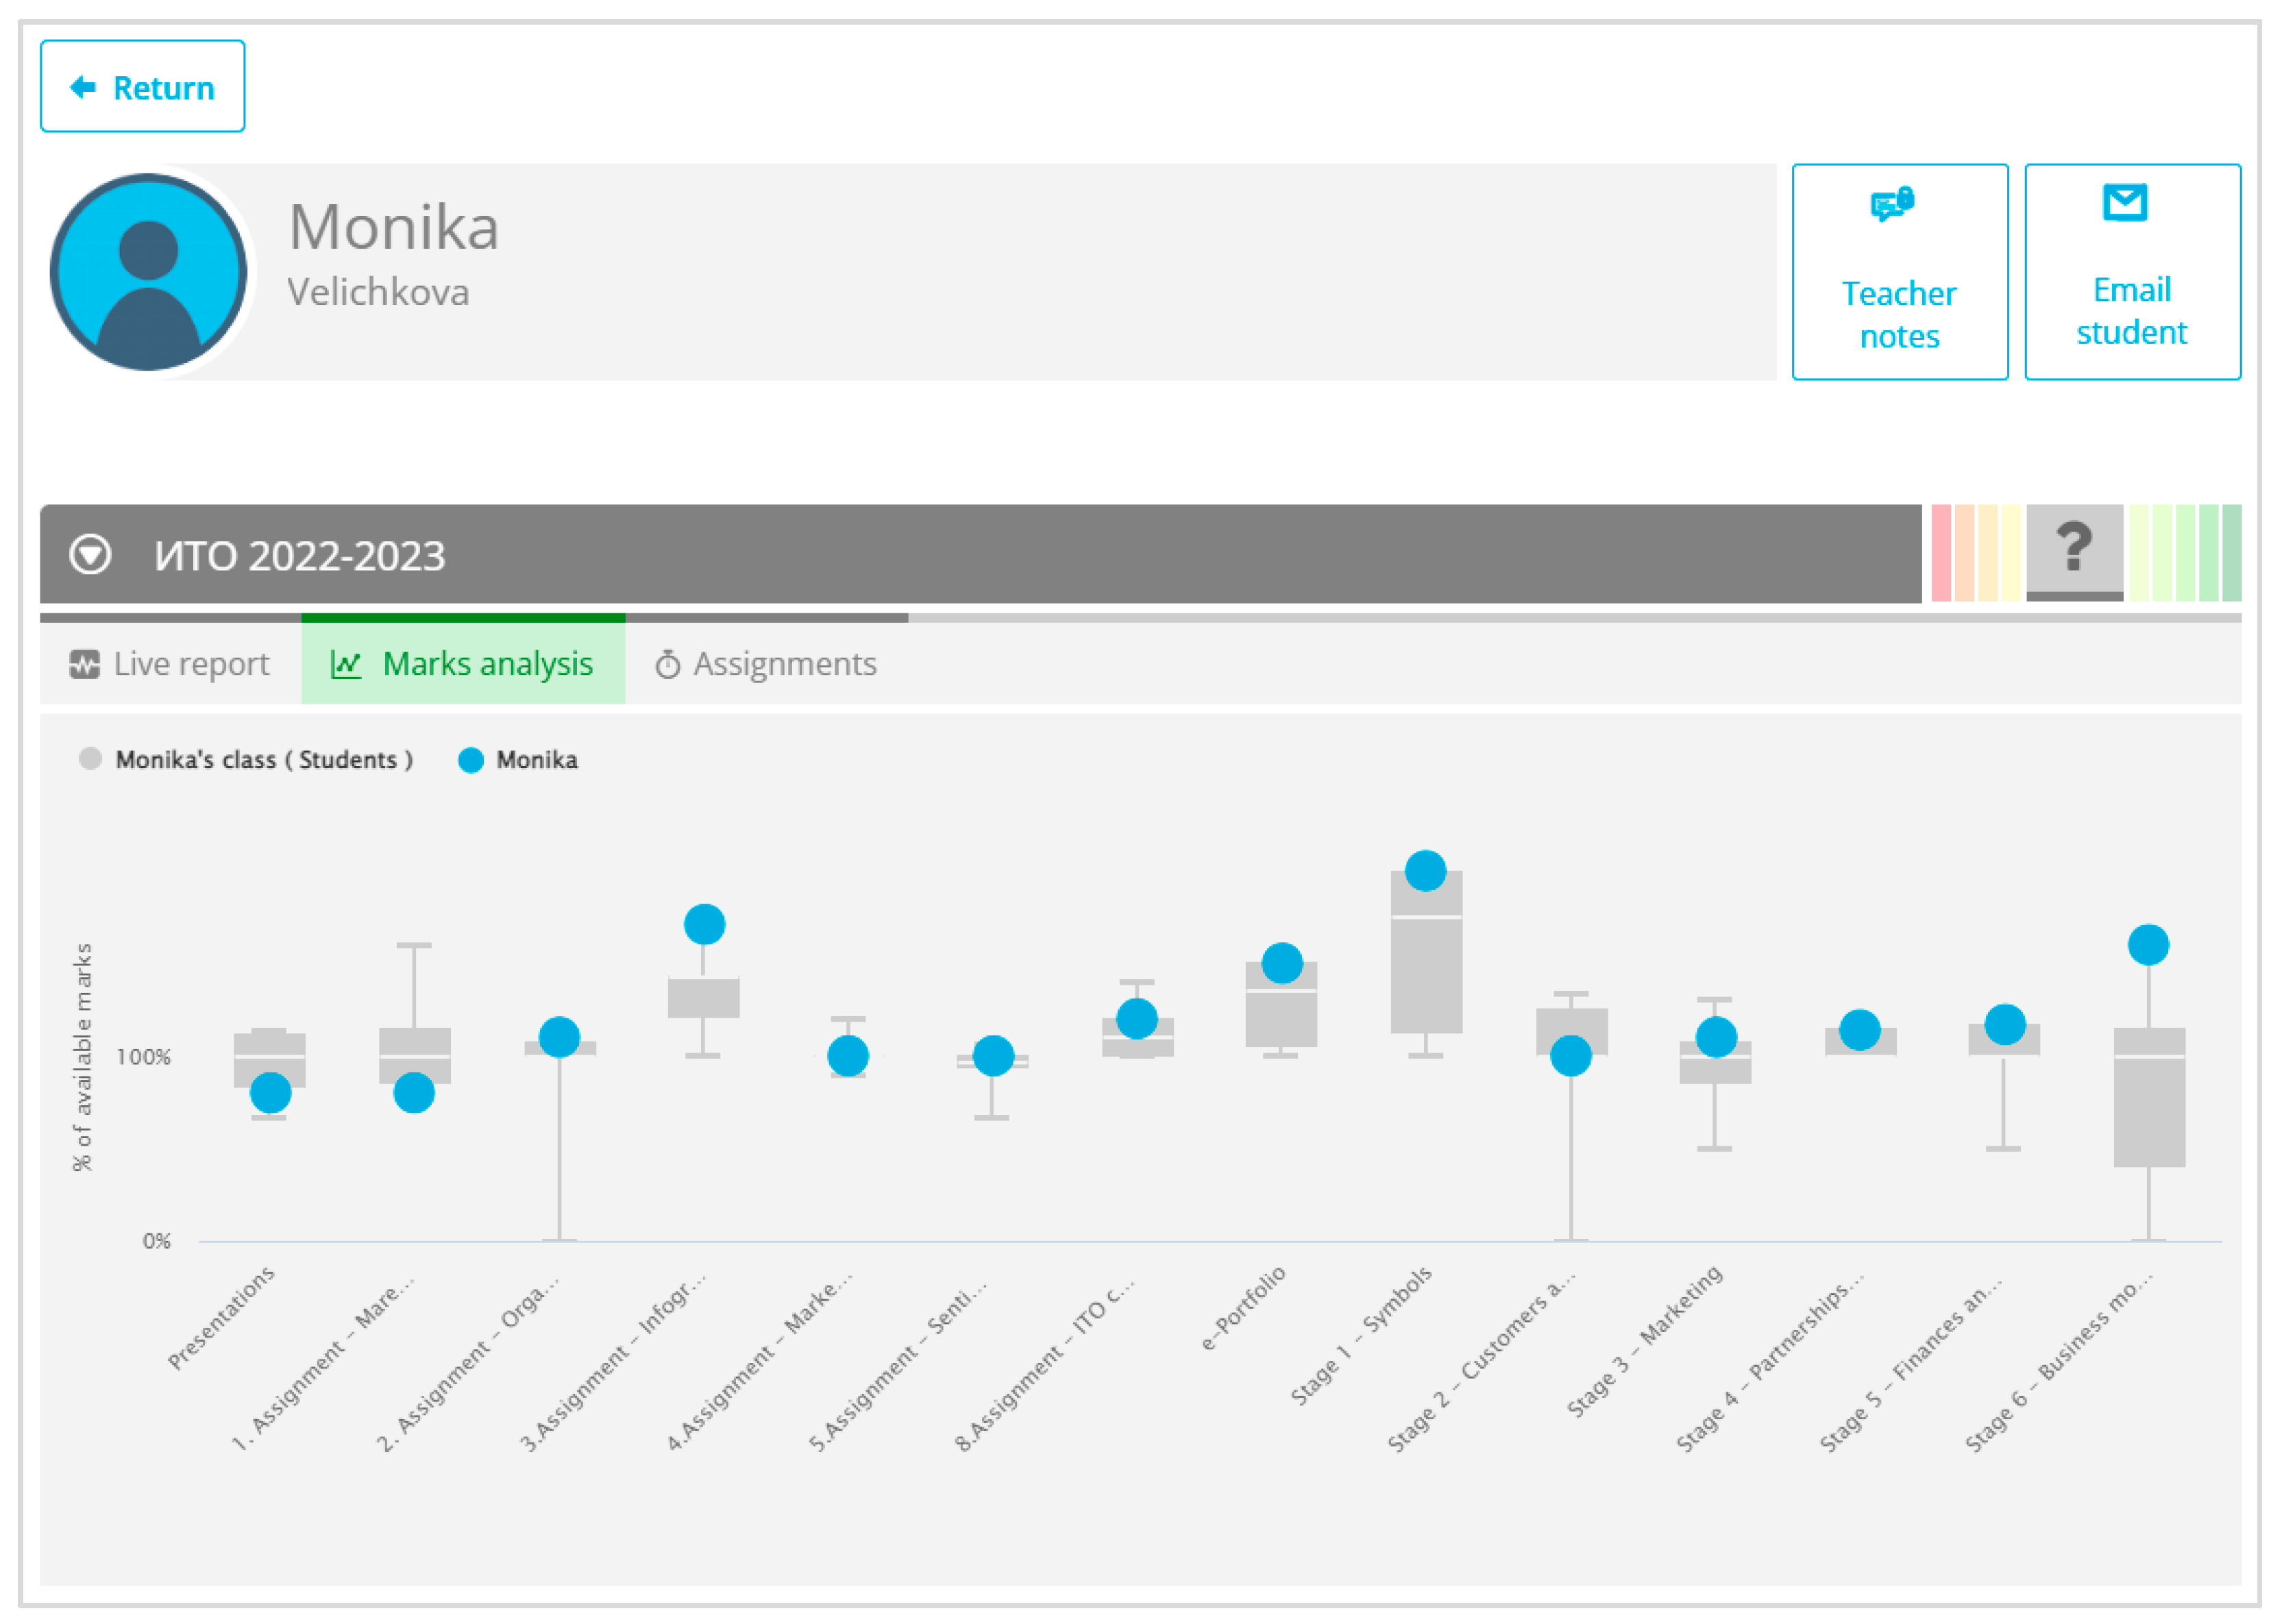Click Monika's profile avatar picture

point(149,272)
